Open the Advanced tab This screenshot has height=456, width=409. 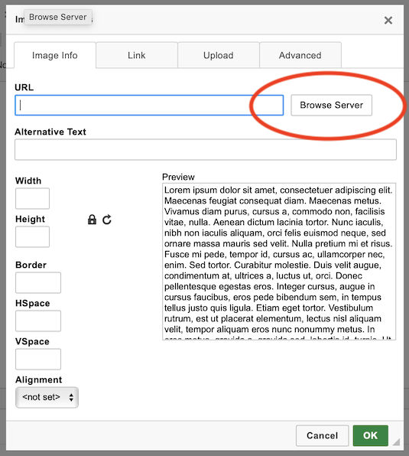pos(300,55)
